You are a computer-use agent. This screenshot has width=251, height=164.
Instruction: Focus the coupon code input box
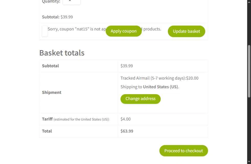pos(45,31)
